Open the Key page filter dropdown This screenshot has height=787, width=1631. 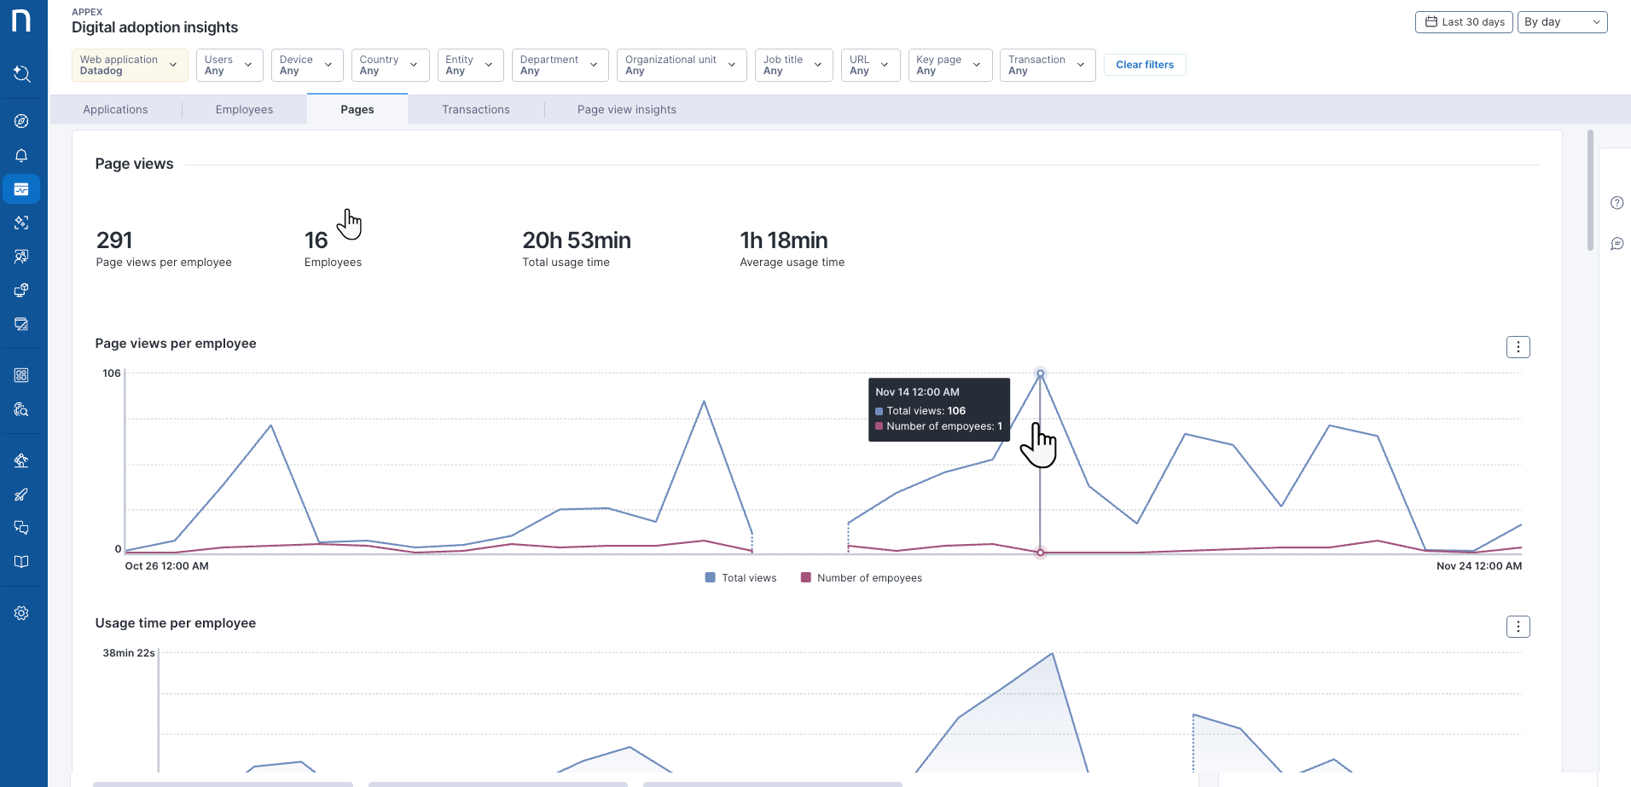point(949,65)
